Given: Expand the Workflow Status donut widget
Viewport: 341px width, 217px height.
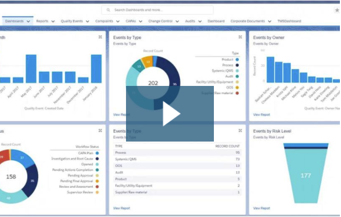Looking at the screenshot, I should (100, 131).
